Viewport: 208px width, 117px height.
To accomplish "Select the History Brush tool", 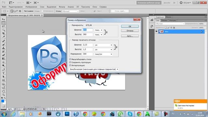I will click(x=4, y=51).
